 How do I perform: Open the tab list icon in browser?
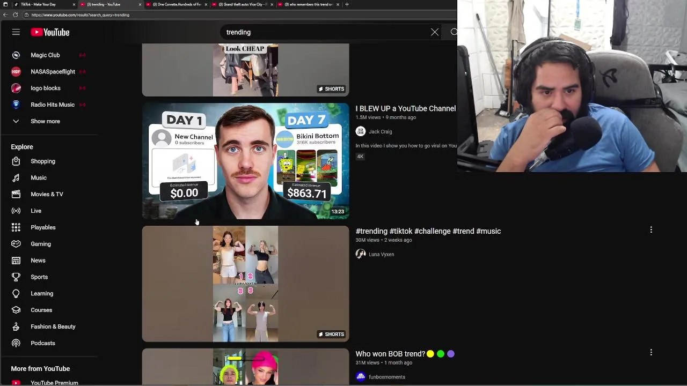point(5,4)
